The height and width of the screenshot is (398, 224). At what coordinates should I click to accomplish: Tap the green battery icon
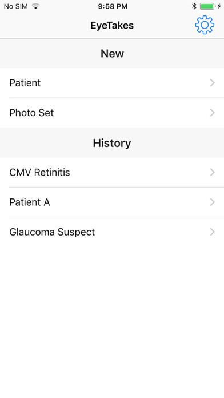click(x=207, y=6)
